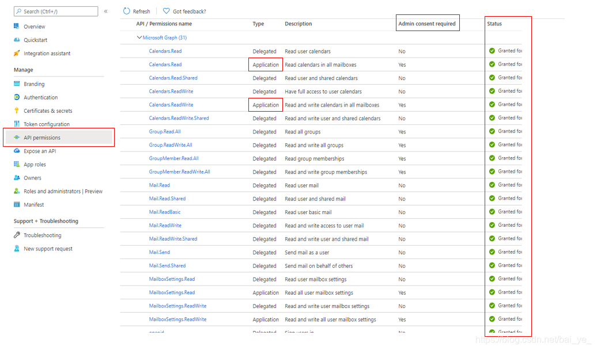This screenshot has width=597, height=350.
Task: Select API permissions in Manage menu
Action: pyautogui.click(x=59, y=138)
